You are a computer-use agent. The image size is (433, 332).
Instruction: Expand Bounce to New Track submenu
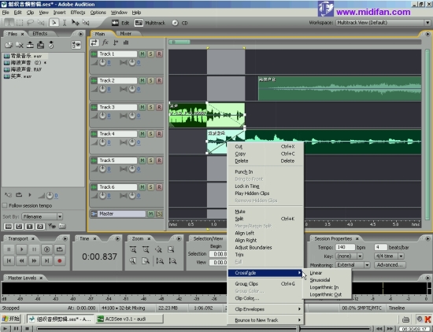click(x=265, y=320)
